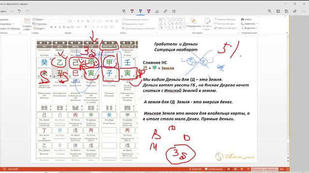Select the highlighter tool

(x=149, y=12)
